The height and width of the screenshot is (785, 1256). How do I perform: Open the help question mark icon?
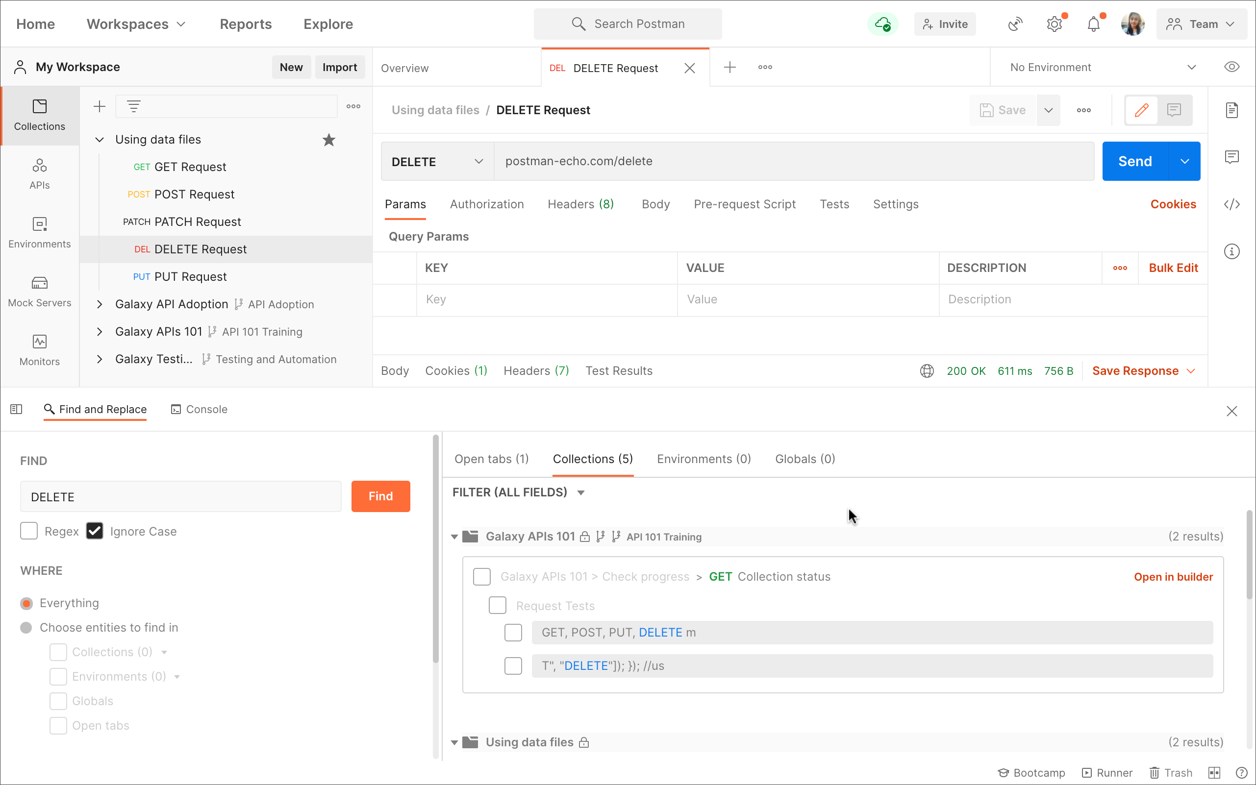1241,773
